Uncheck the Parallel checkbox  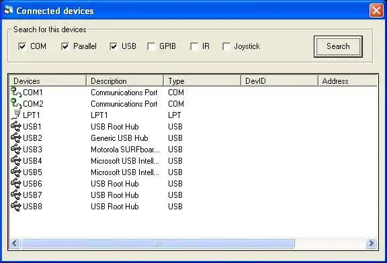65,46
